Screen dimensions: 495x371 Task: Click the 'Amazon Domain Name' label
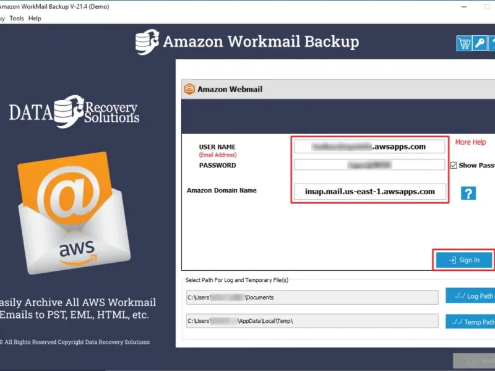pos(222,190)
